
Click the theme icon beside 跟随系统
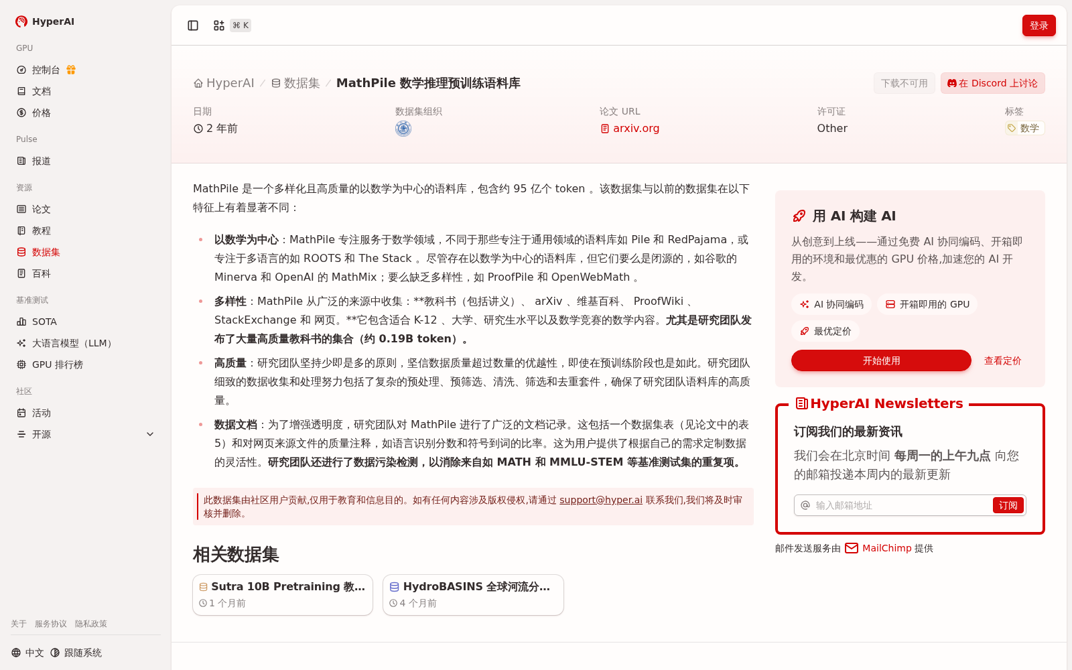pyautogui.click(x=55, y=653)
